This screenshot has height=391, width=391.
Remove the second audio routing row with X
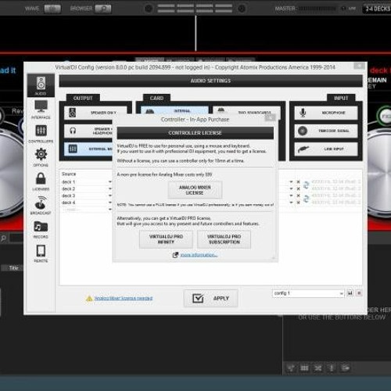[x=298, y=188]
